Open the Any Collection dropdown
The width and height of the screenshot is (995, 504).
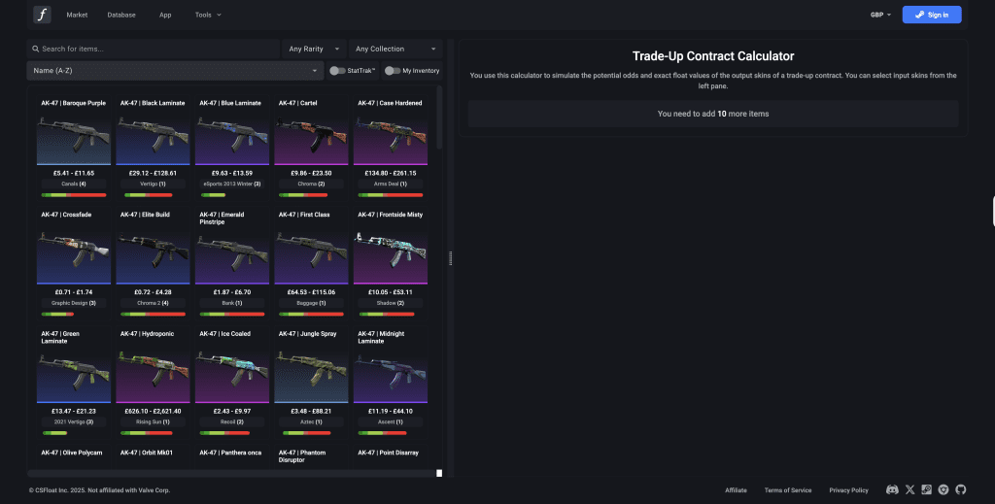(x=395, y=49)
